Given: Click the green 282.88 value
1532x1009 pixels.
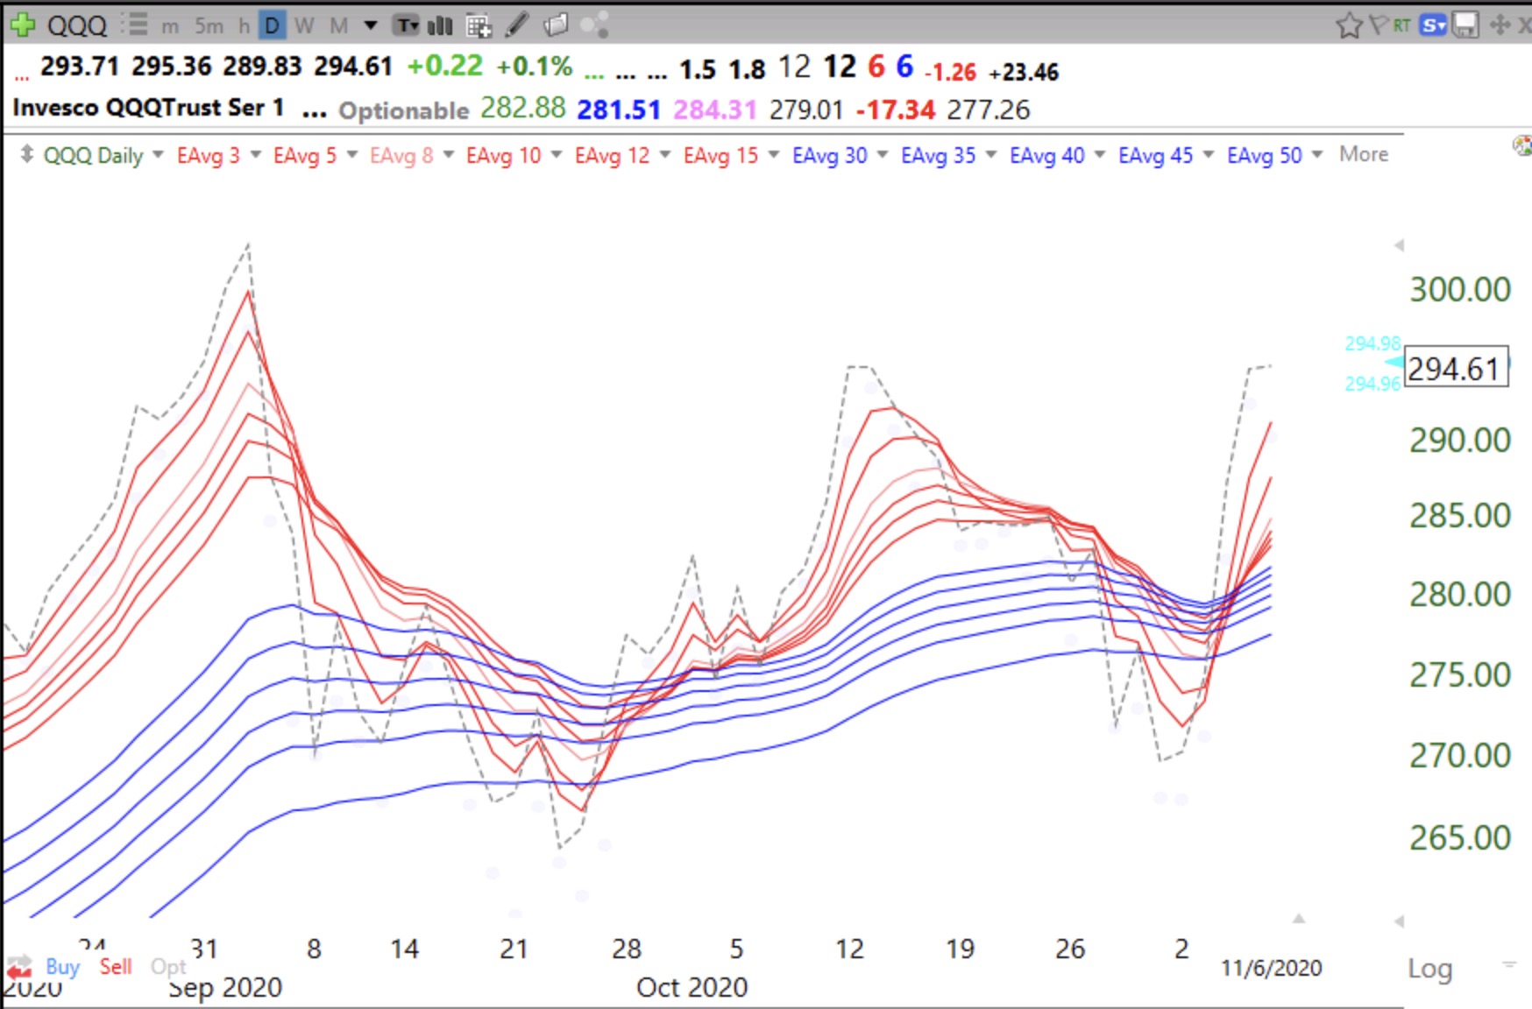Looking at the screenshot, I should click(523, 108).
